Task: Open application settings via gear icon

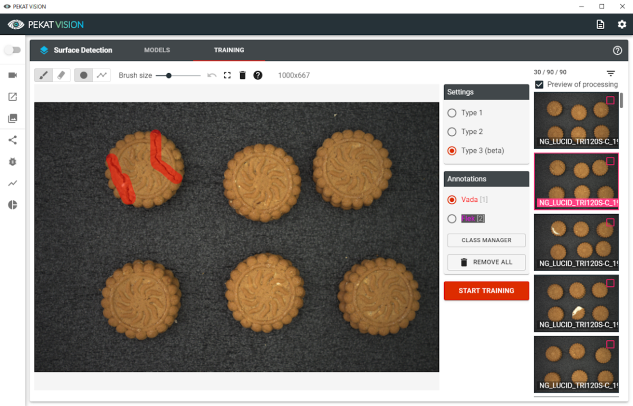Action: pyautogui.click(x=621, y=24)
